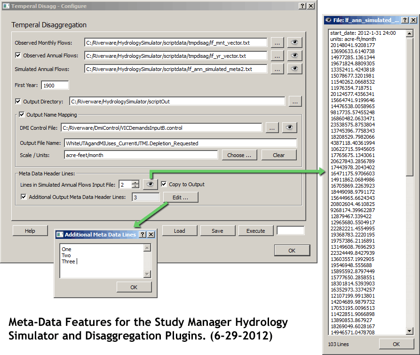
Task: Browse for Simulated Annual Flows file
Action: pyautogui.click(x=277, y=69)
